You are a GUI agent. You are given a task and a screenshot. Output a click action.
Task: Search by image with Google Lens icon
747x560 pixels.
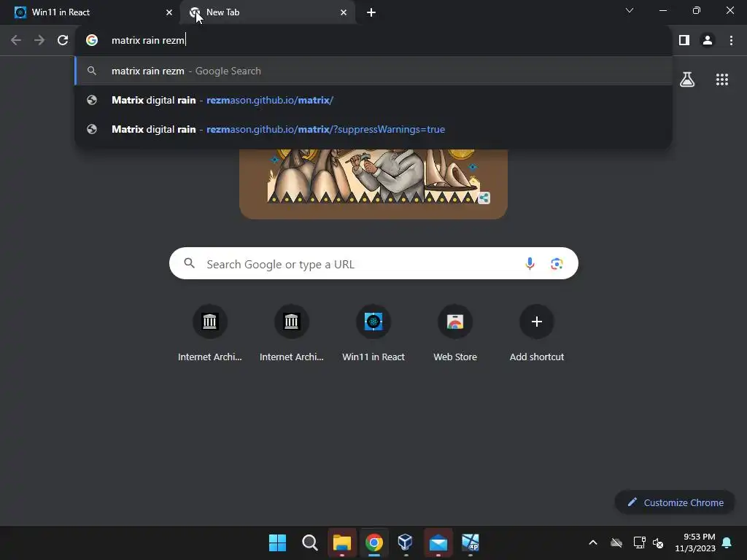(557, 263)
